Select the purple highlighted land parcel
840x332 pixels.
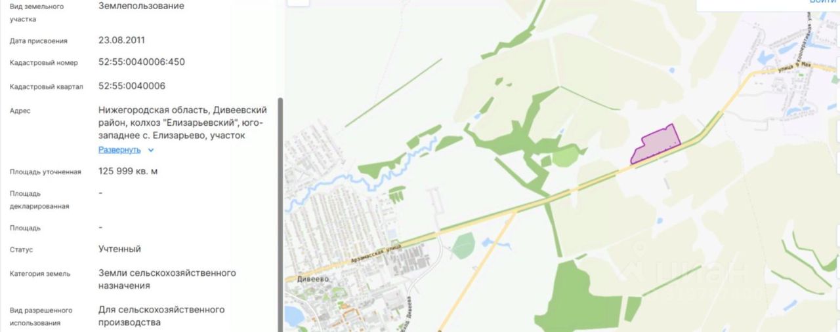(655, 143)
